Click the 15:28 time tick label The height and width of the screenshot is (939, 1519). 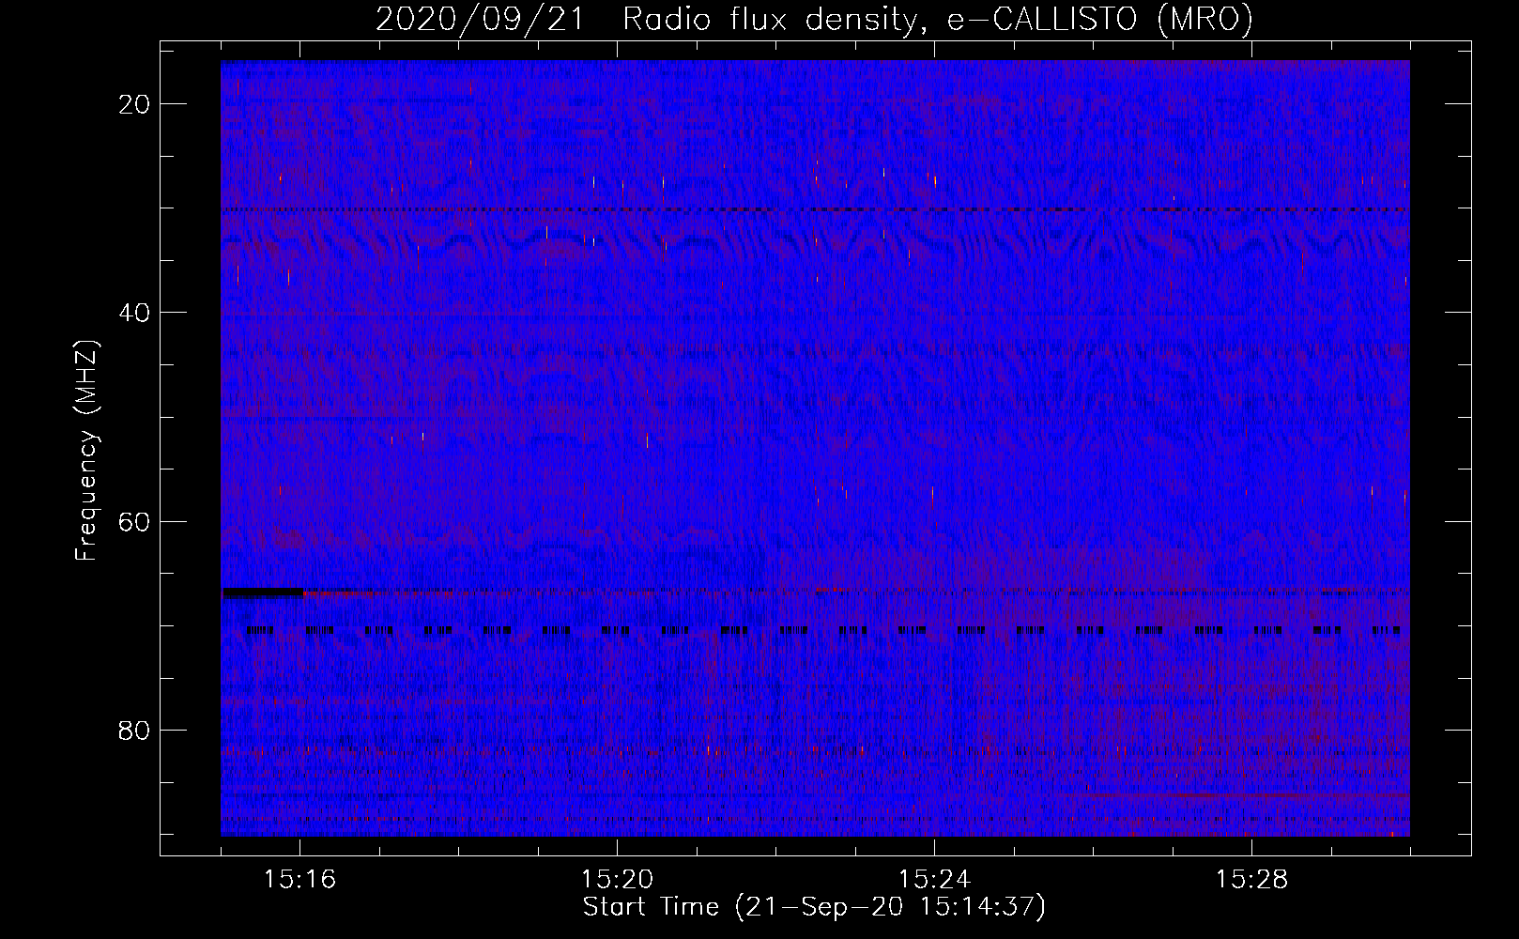pos(1251,880)
